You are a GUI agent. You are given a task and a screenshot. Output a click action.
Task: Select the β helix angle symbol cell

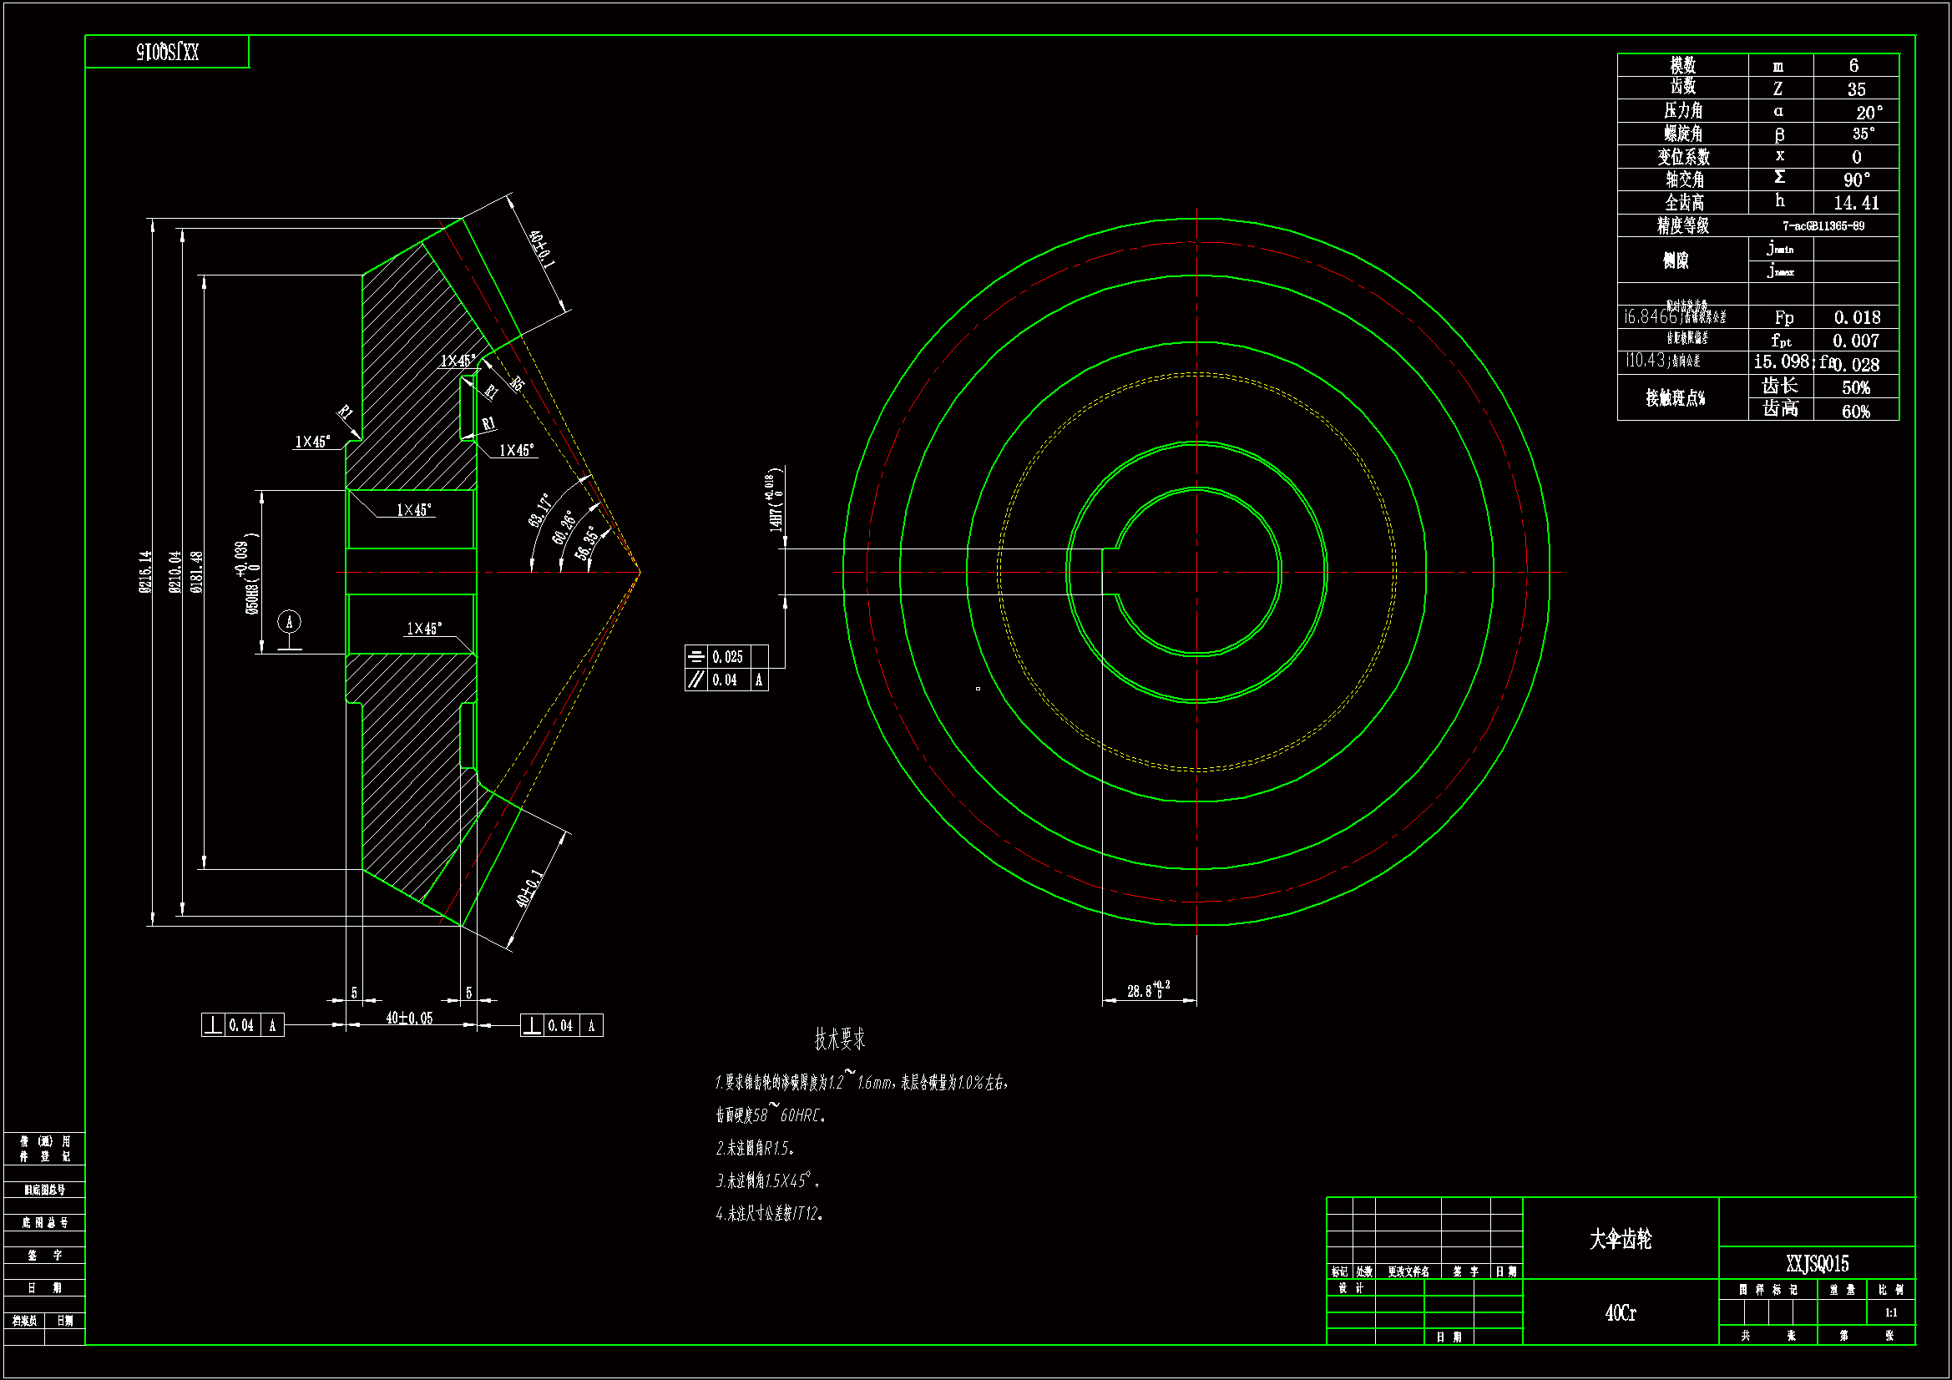point(1779,134)
